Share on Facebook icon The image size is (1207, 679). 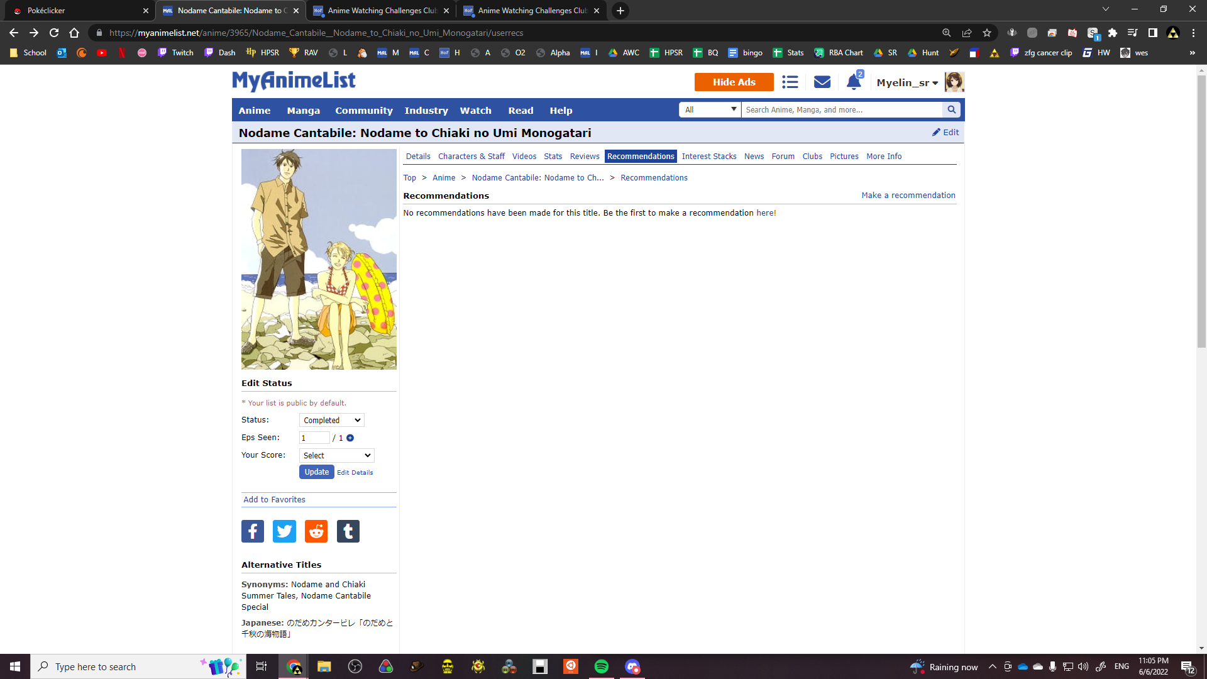253,531
